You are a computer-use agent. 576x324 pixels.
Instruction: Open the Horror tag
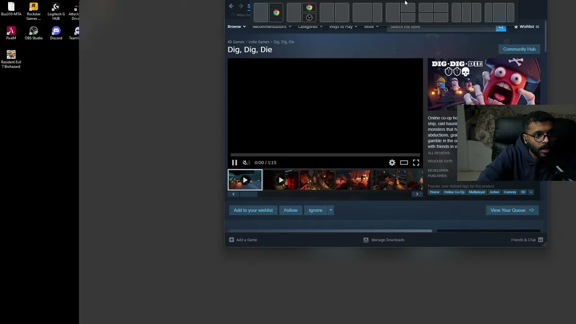(x=434, y=192)
